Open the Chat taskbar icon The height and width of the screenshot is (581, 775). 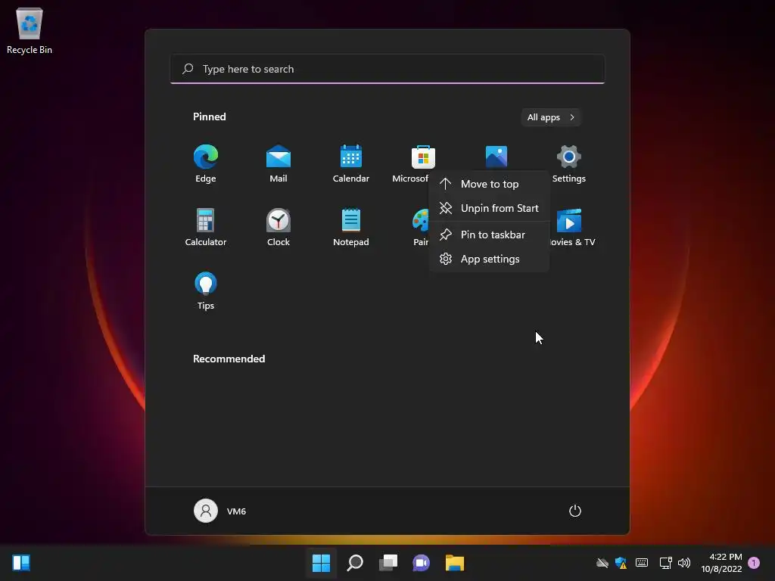421,563
